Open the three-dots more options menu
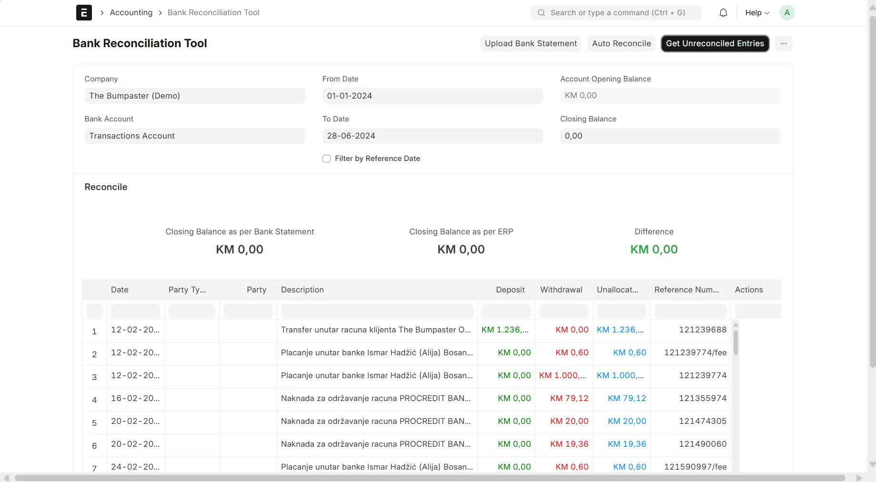This screenshot has height=482, width=876. (x=784, y=43)
